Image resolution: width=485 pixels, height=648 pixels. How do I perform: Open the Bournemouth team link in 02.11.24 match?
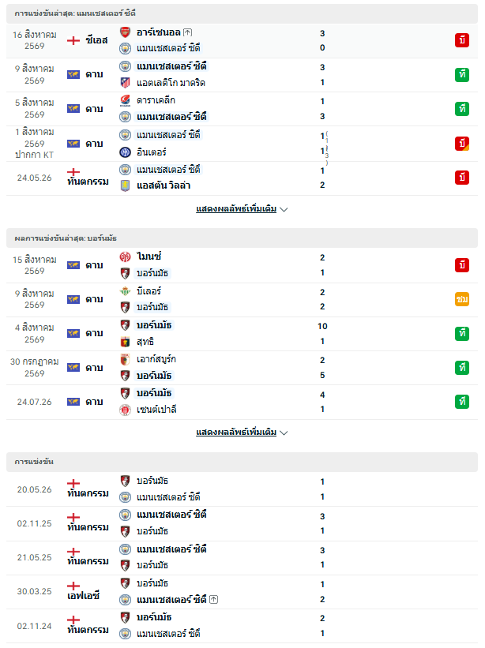pyautogui.click(x=154, y=617)
